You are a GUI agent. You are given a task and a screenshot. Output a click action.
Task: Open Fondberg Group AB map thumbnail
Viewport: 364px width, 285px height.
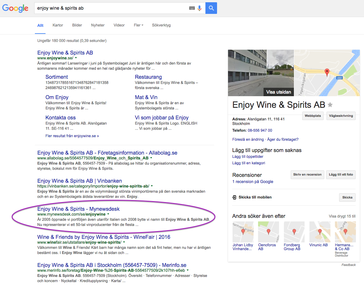pyautogui.click(x=294, y=232)
